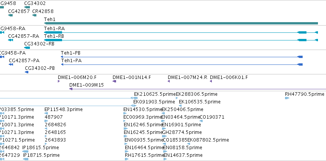The width and height of the screenshot is (326, 161).
Task: Click the CR42858 label
Action: 43,11
